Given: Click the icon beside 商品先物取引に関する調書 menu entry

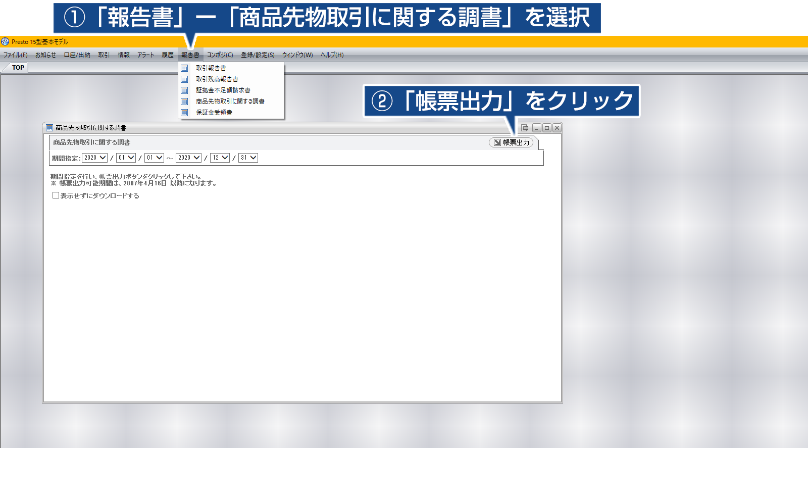Looking at the screenshot, I should (184, 102).
